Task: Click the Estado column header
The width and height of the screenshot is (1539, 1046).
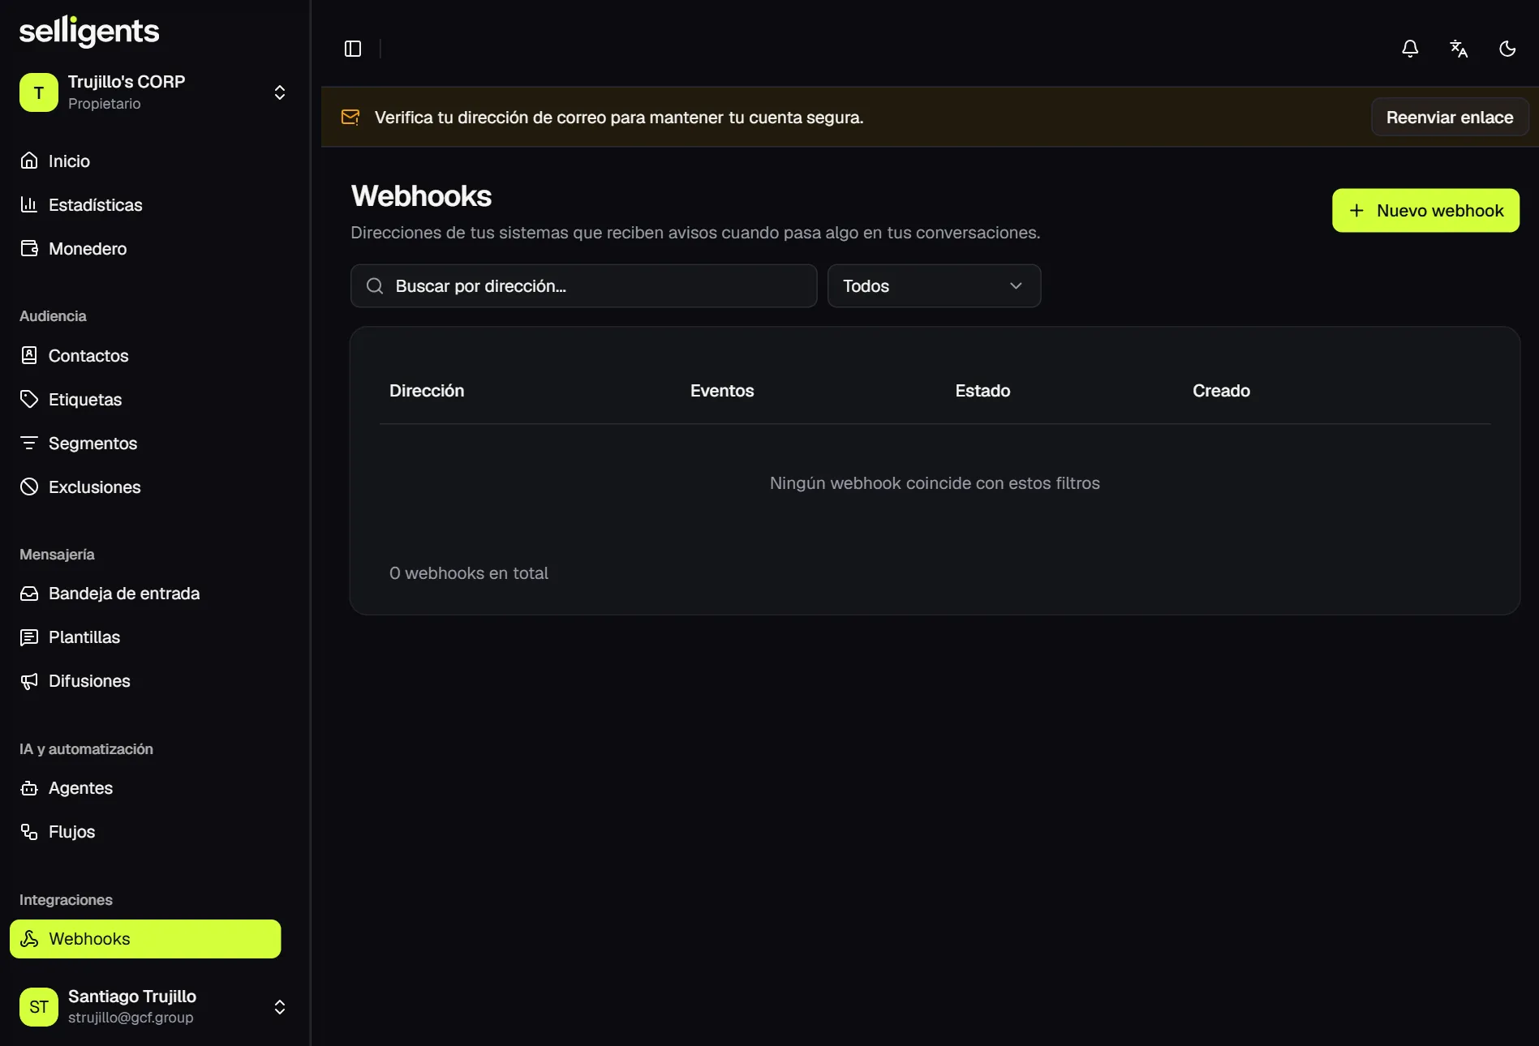Action: pyautogui.click(x=982, y=391)
